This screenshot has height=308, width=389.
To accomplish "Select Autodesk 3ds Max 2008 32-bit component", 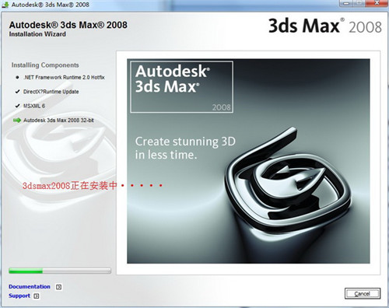I will click(58, 121).
